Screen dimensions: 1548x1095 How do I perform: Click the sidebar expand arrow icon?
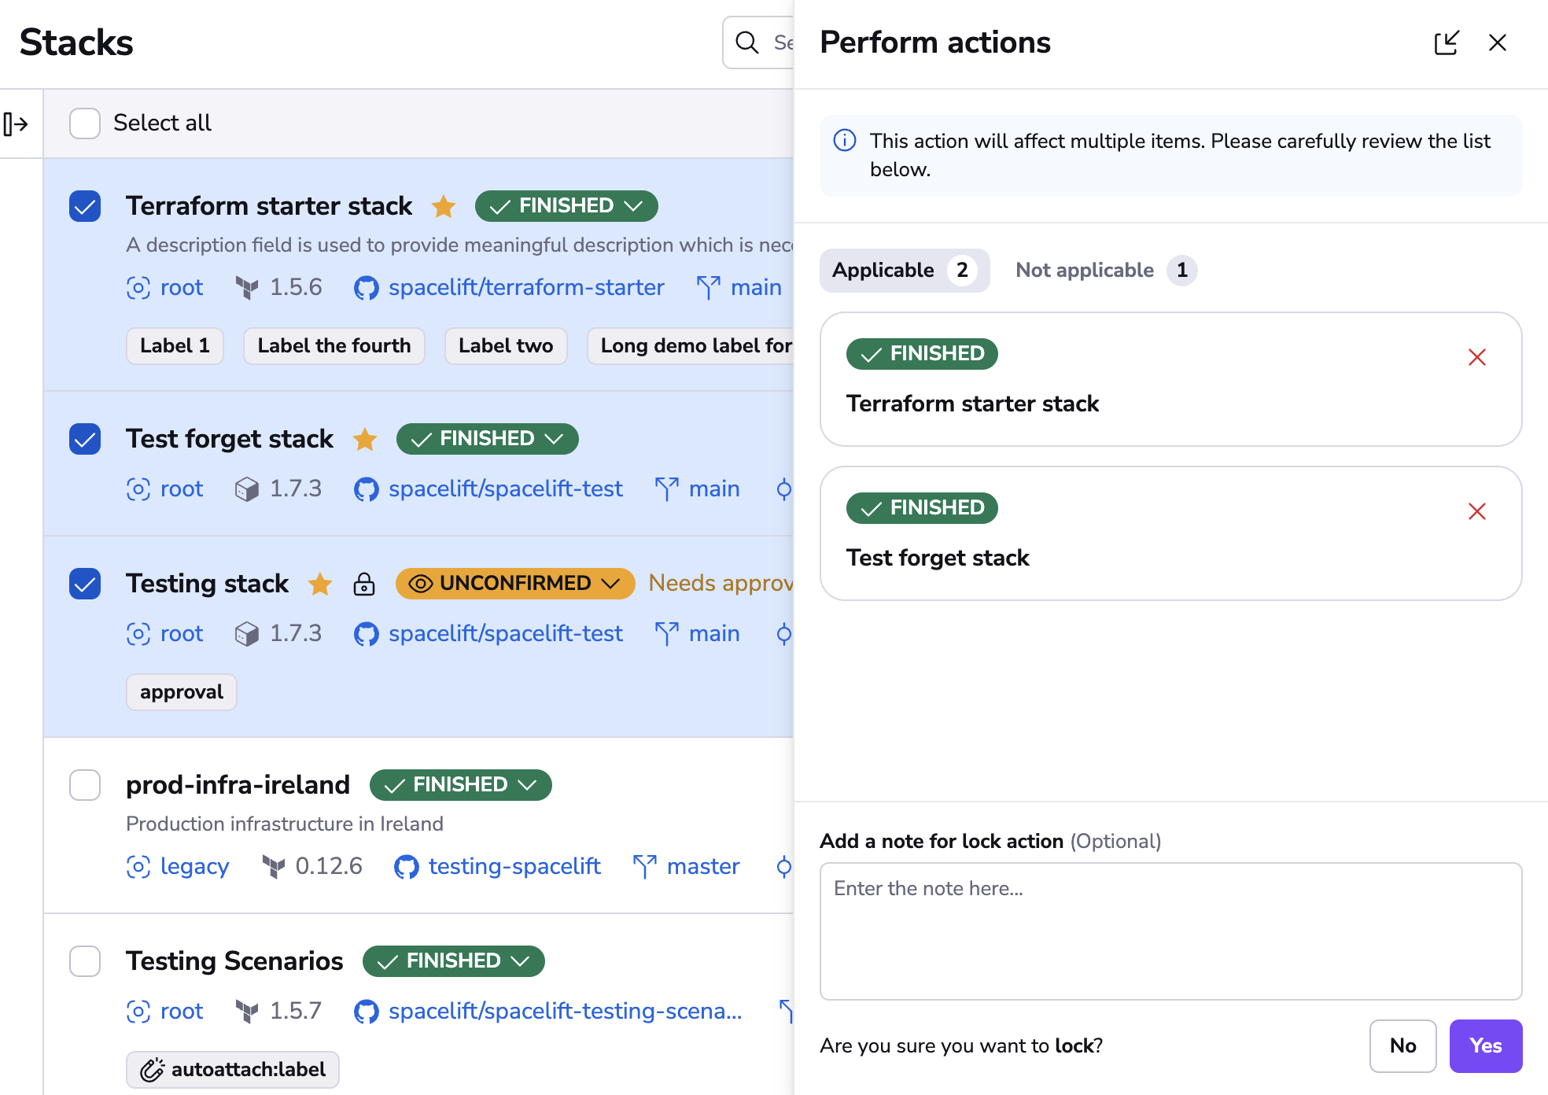point(17,124)
